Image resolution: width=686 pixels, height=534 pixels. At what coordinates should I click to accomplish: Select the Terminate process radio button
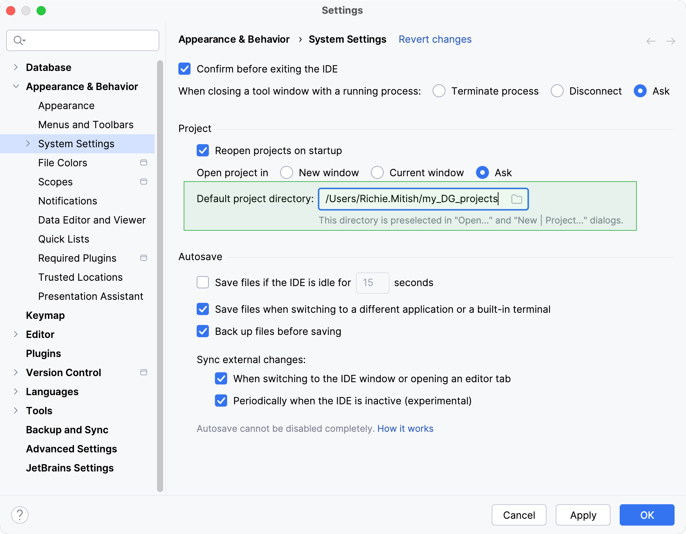click(439, 91)
